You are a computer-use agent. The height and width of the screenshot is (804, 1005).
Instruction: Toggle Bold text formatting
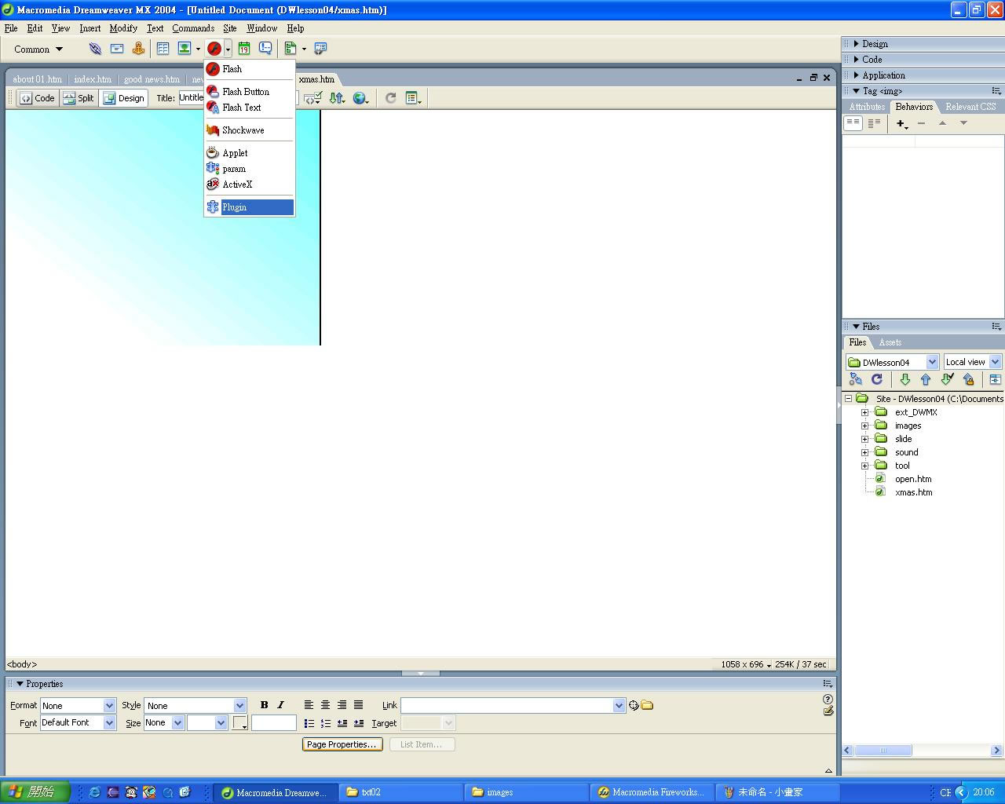click(264, 705)
